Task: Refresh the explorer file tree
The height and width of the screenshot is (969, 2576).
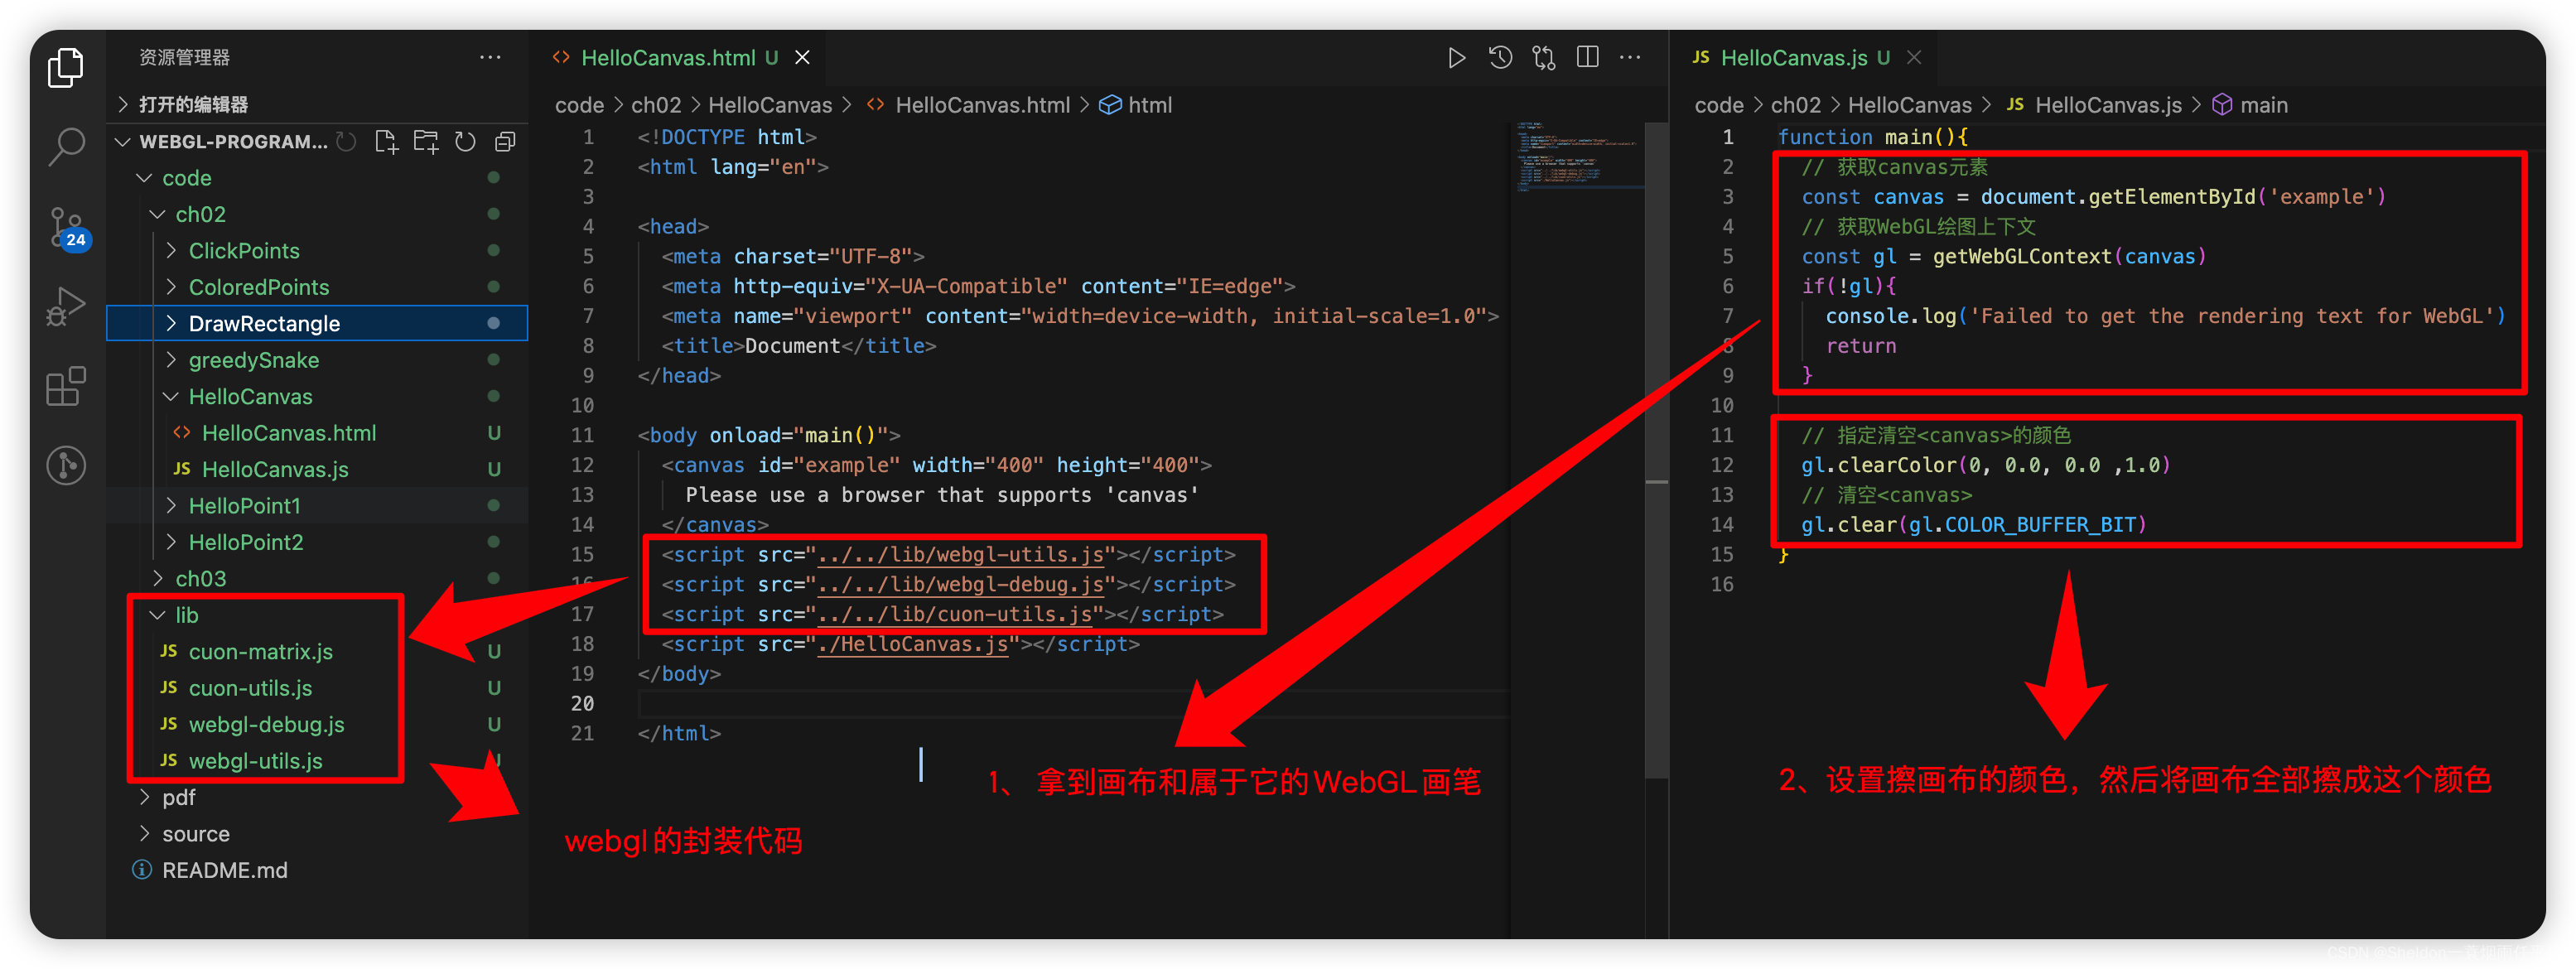Action: [x=465, y=142]
